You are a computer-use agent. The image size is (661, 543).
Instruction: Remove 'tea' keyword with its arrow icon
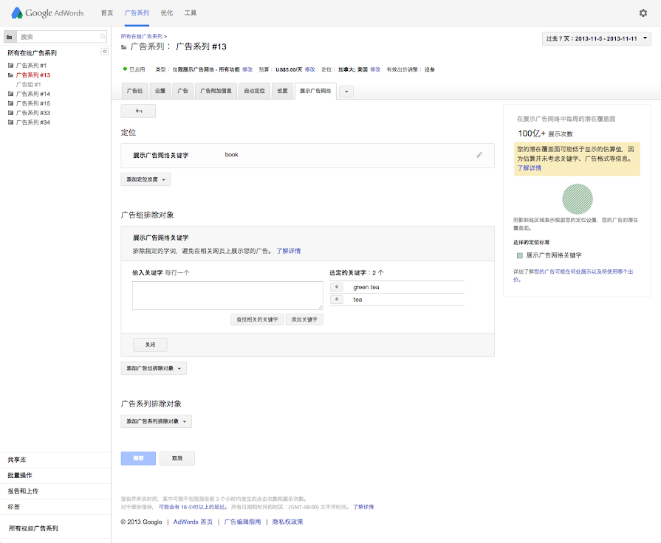(337, 300)
